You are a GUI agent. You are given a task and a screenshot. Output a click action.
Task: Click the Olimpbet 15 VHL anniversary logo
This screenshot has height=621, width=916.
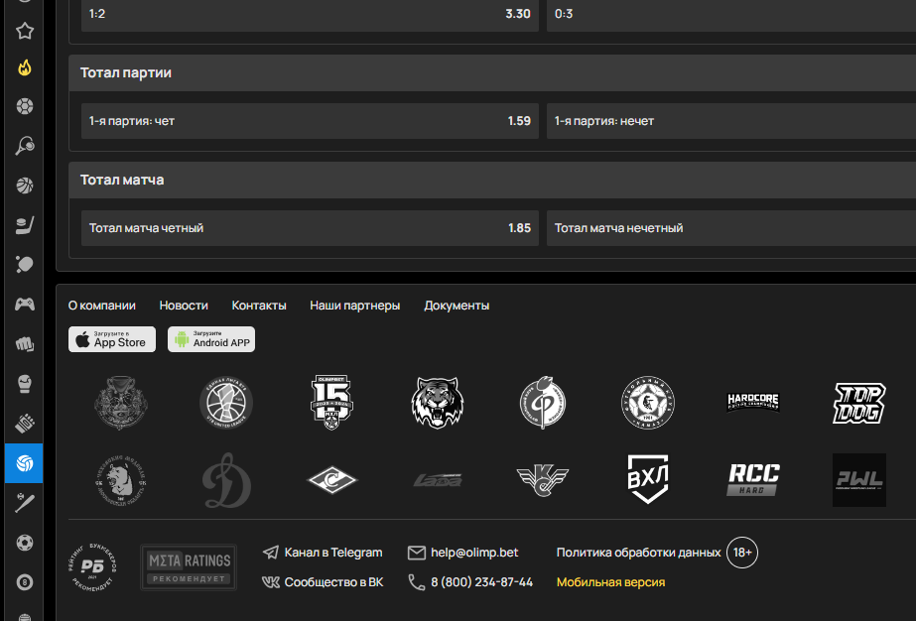[x=331, y=403]
